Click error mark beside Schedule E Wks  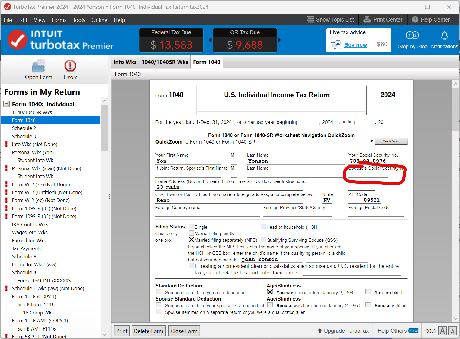[6, 288]
